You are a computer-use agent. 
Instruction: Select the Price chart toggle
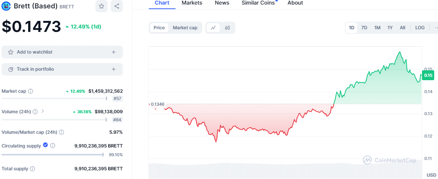point(159,28)
